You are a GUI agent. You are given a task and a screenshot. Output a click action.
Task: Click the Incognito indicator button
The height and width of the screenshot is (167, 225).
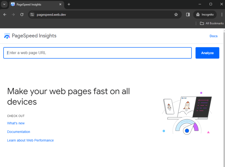coord(205,14)
